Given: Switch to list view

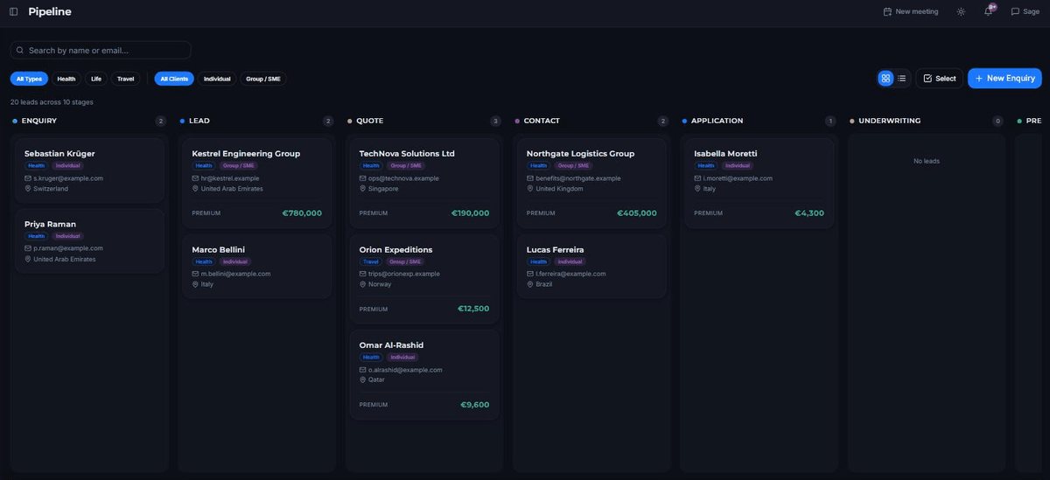Looking at the screenshot, I should [902, 79].
